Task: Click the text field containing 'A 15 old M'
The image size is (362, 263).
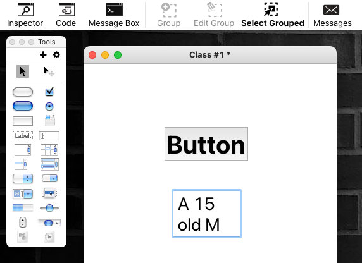Action: pyautogui.click(x=206, y=214)
